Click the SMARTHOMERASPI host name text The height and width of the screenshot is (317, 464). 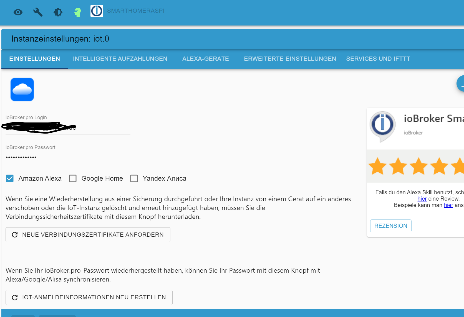pyautogui.click(x=136, y=11)
